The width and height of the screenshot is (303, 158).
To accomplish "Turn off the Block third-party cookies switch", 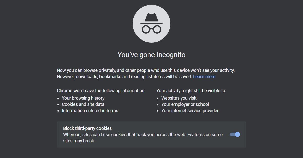I will coord(235,135).
